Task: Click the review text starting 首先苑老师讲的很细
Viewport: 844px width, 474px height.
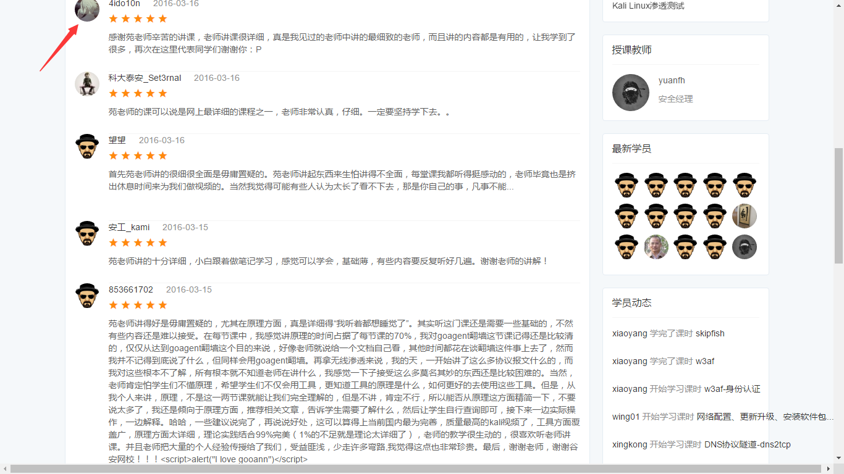Action: click(342, 180)
